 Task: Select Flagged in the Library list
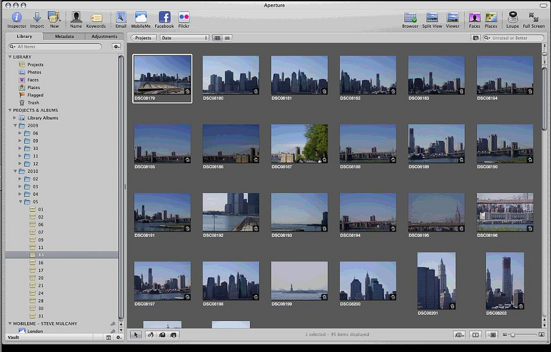click(x=35, y=95)
